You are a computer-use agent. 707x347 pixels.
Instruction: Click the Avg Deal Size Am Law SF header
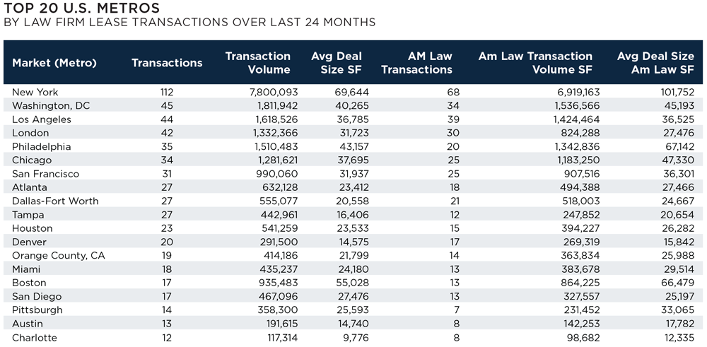coord(655,63)
